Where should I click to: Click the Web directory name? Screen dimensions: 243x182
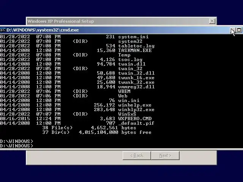[x=123, y=96]
